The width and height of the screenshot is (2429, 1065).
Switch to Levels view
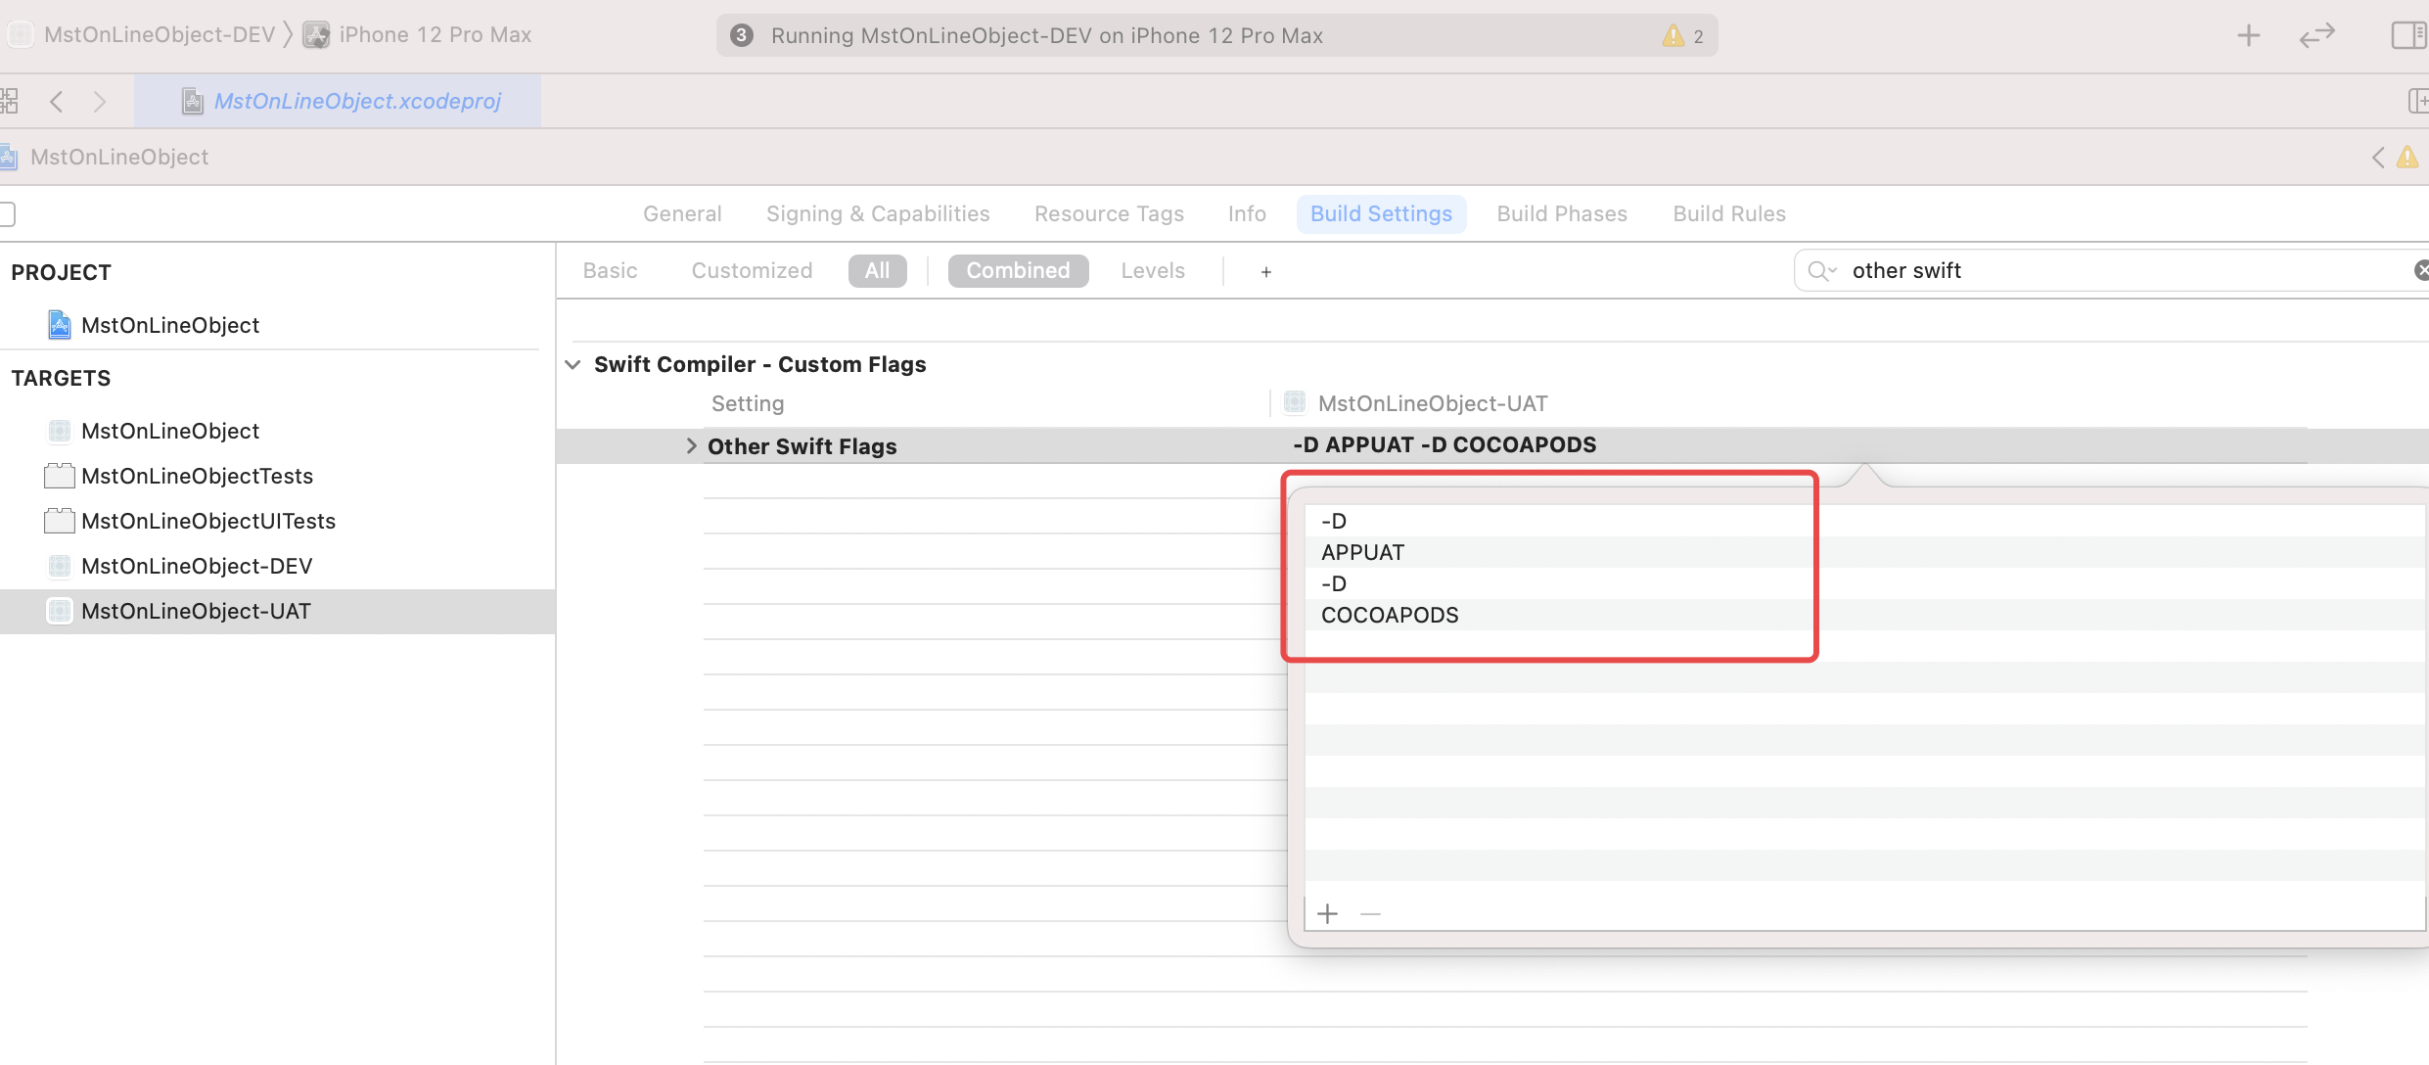(1153, 270)
